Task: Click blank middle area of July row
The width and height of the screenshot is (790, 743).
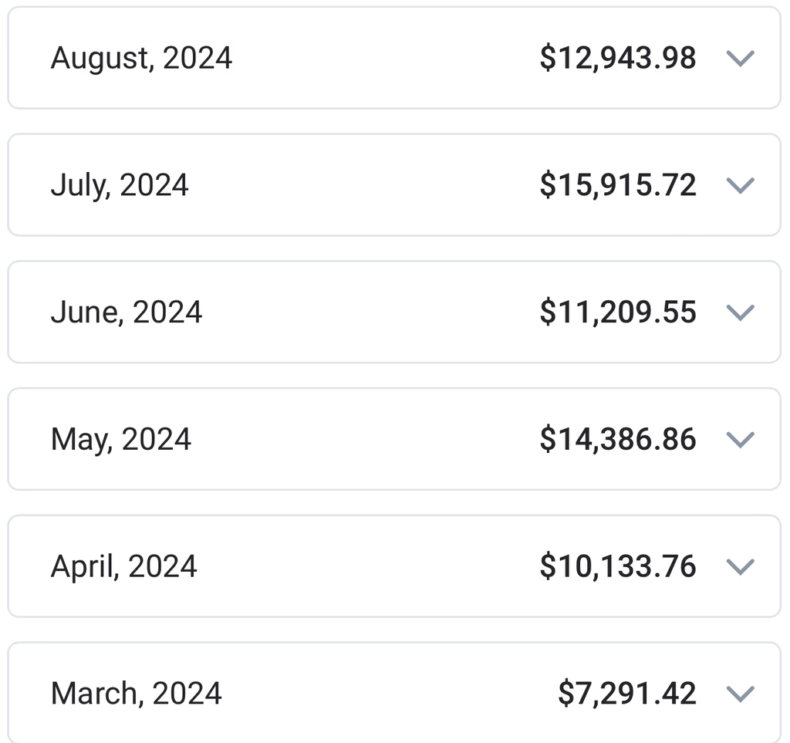Action: click(363, 185)
